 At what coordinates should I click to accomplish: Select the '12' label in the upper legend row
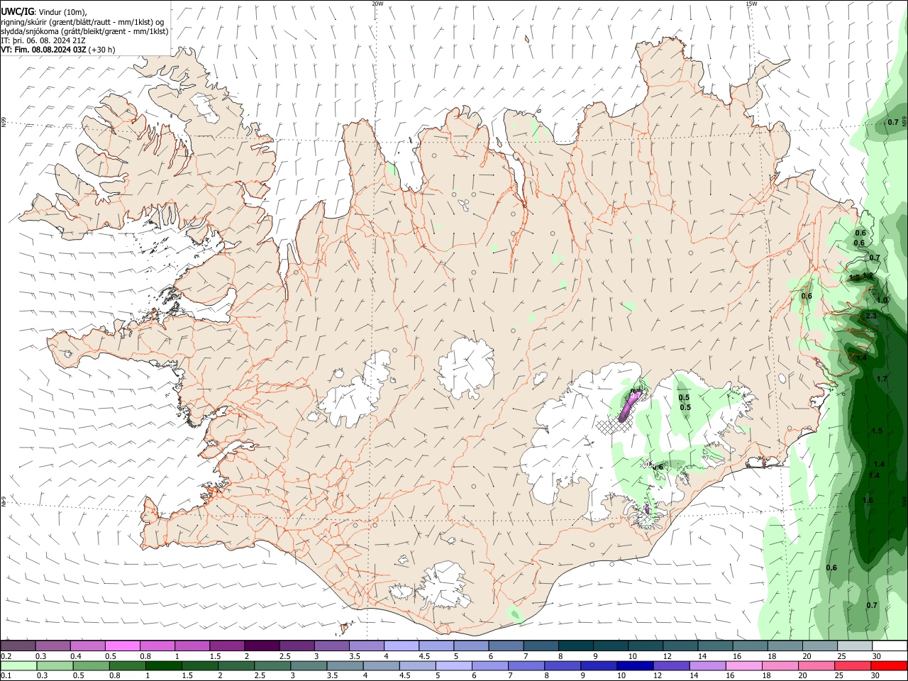(667, 656)
